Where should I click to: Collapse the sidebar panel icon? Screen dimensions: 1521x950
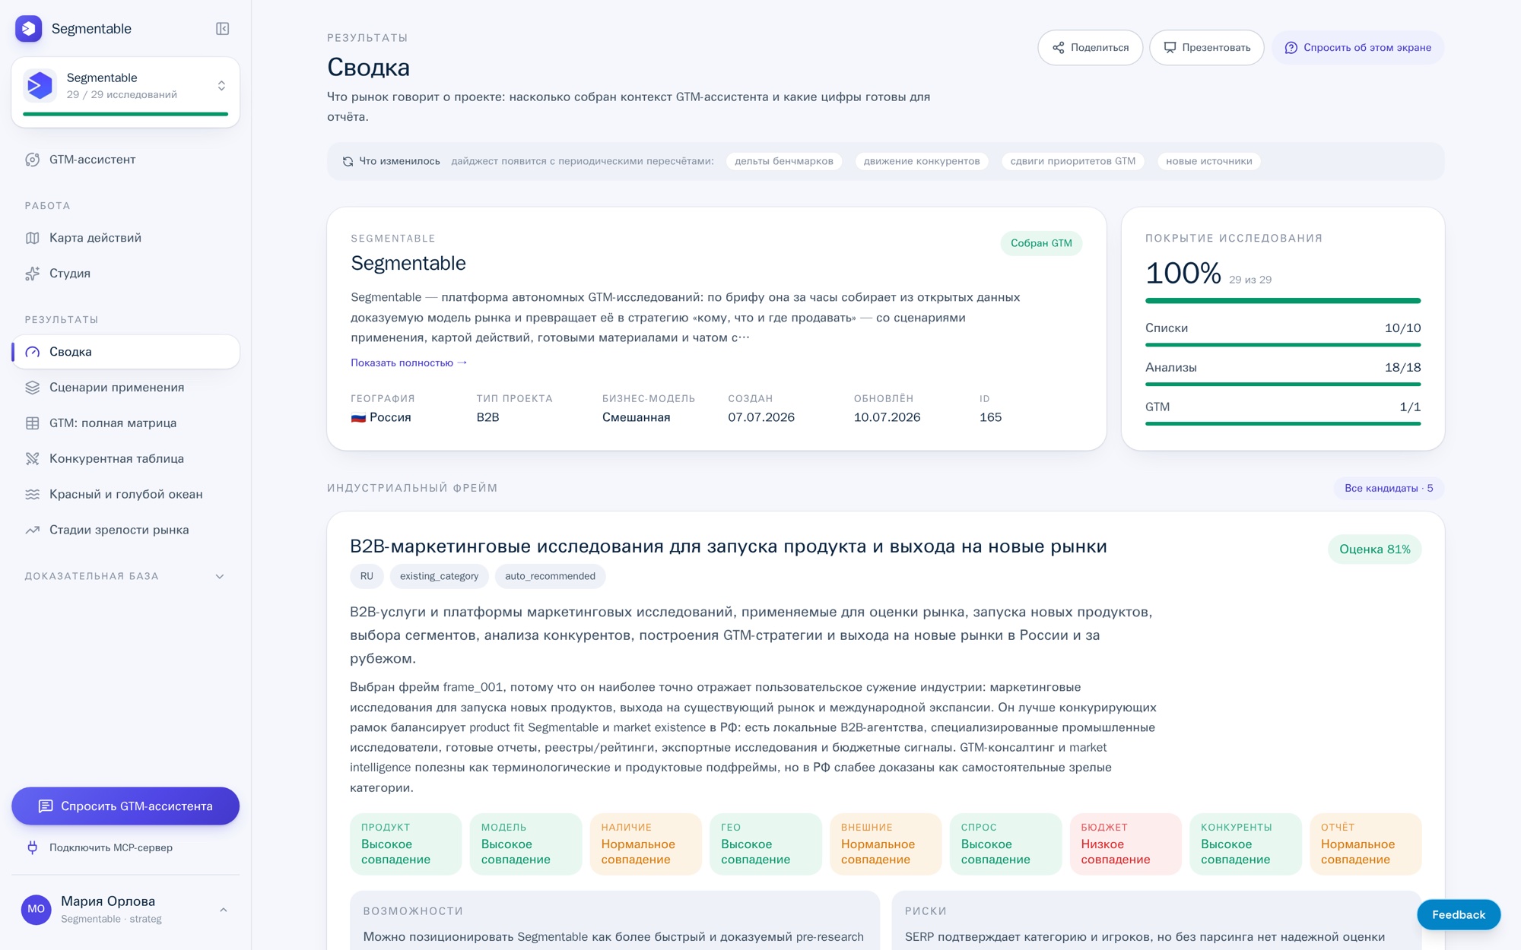[x=222, y=29]
